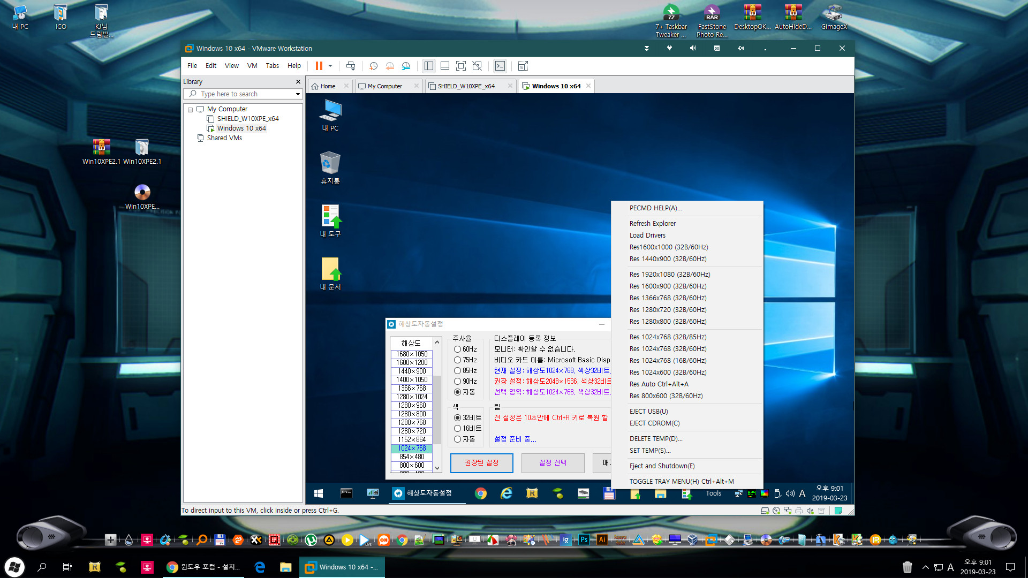Open power options dropdown beside pause icon

pos(330,66)
